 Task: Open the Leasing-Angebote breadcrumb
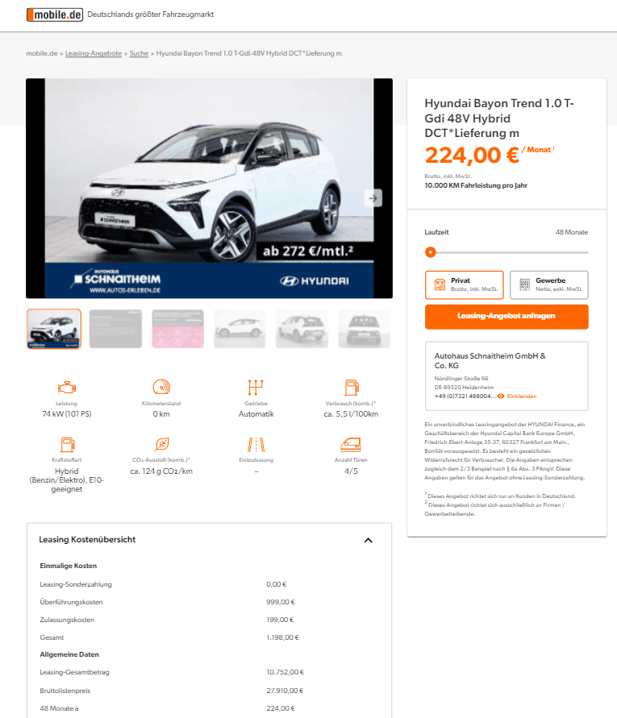[x=94, y=53]
